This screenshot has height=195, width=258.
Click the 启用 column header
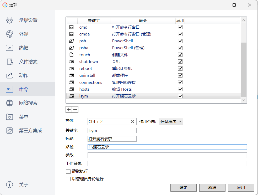180,20
